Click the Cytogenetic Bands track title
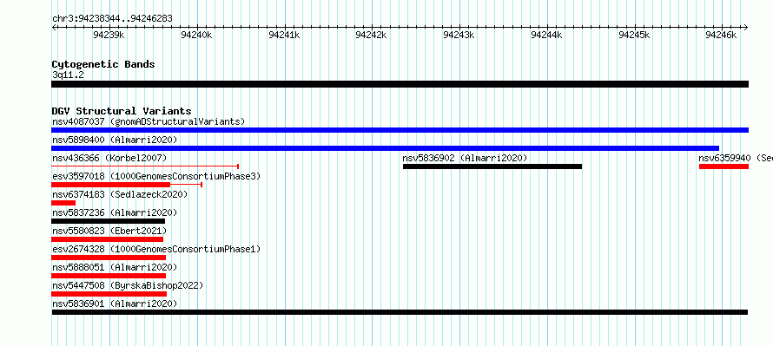Screen dimensions: 773x346 [103, 64]
